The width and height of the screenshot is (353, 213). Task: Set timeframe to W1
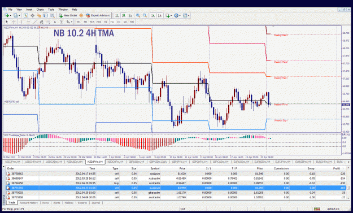pyautogui.click(x=125, y=22)
